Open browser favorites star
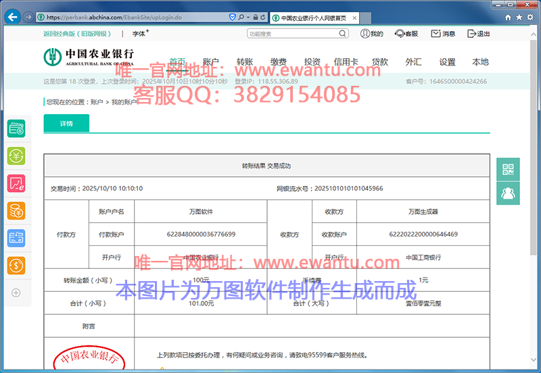541x373 pixels. pyautogui.click(x=519, y=18)
